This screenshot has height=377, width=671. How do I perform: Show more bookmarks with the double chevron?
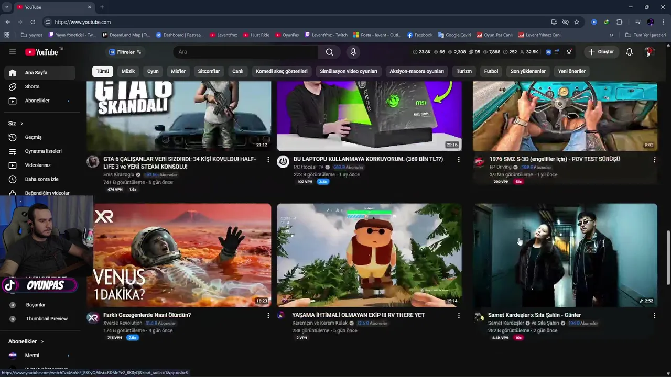point(611,35)
